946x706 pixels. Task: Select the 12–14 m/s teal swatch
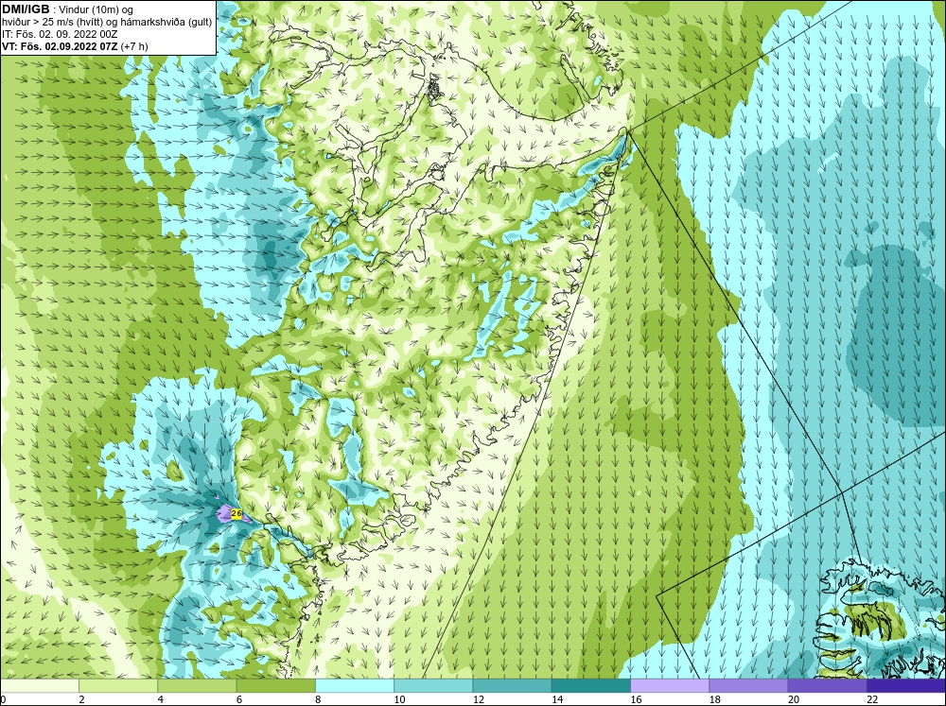click(x=512, y=685)
